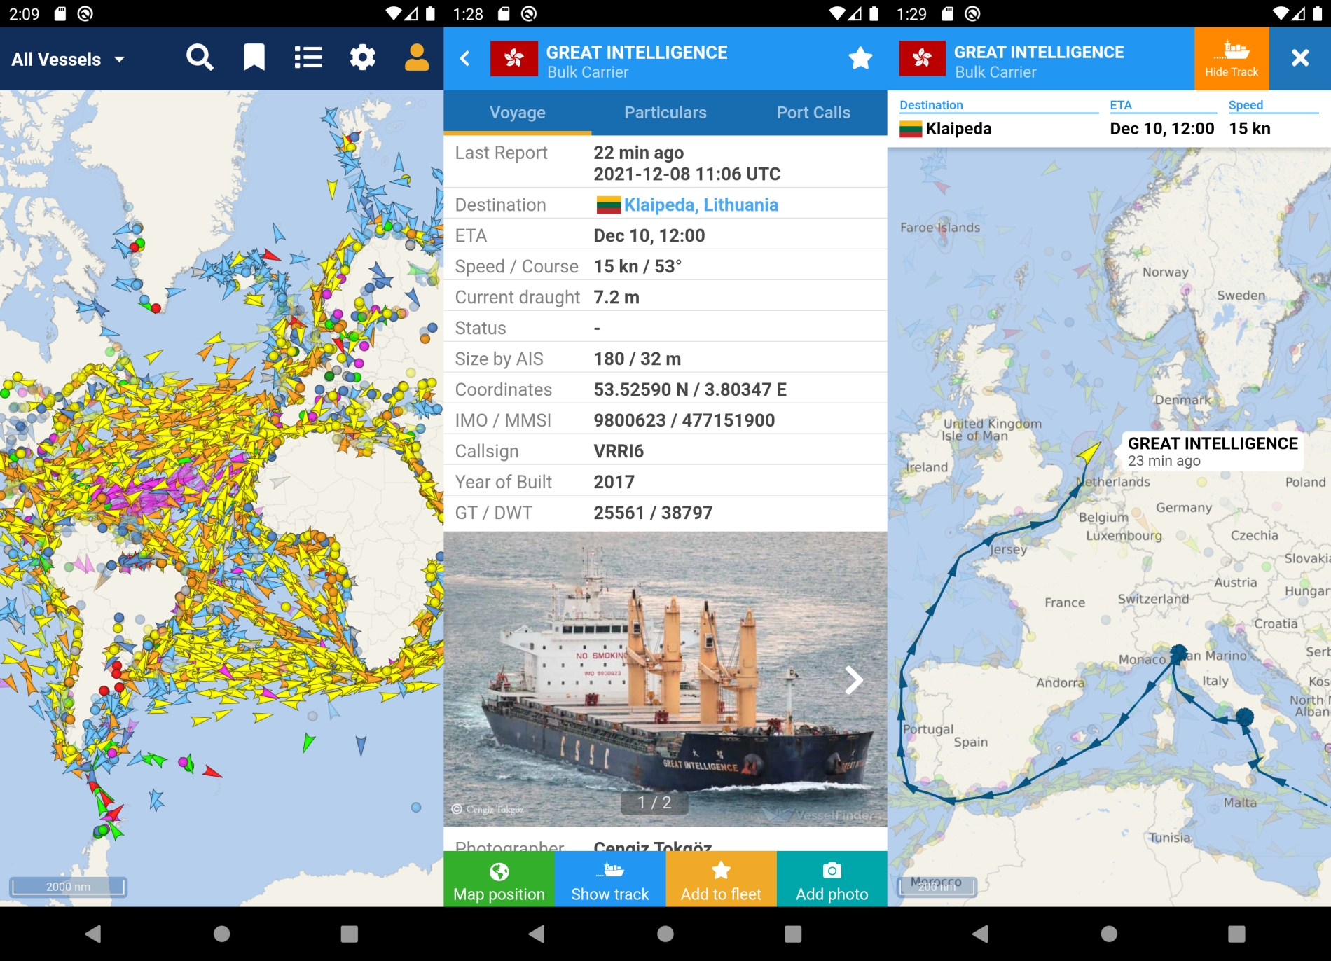Tap the Lithuania flag in the track destination

910,129
